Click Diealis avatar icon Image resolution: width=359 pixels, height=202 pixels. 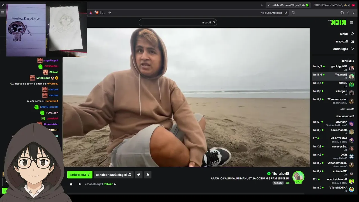click(351, 84)
